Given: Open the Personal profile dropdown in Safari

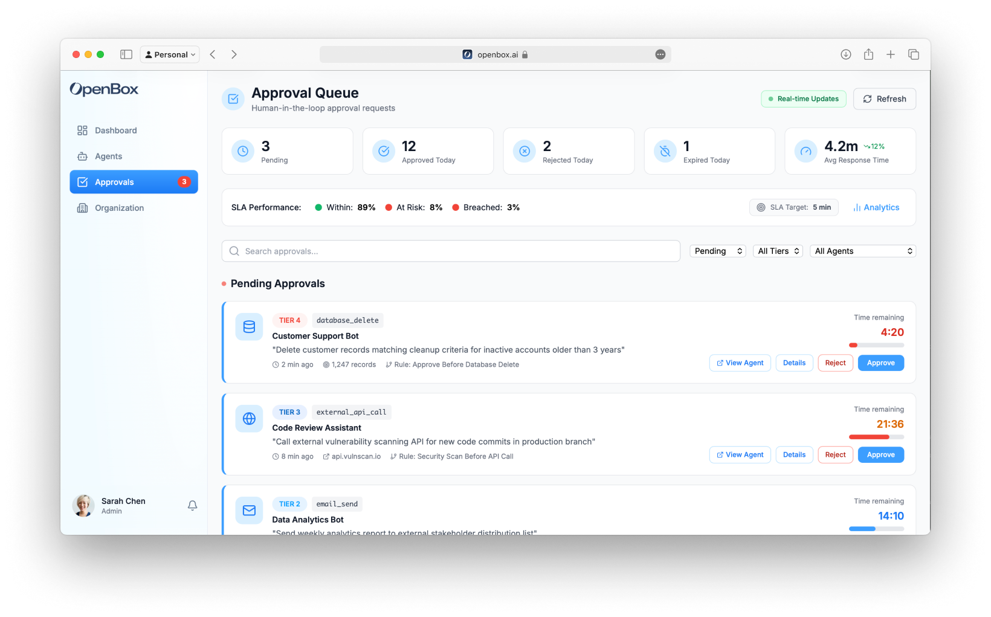Looking at the screenshot, I should point(170,54).
